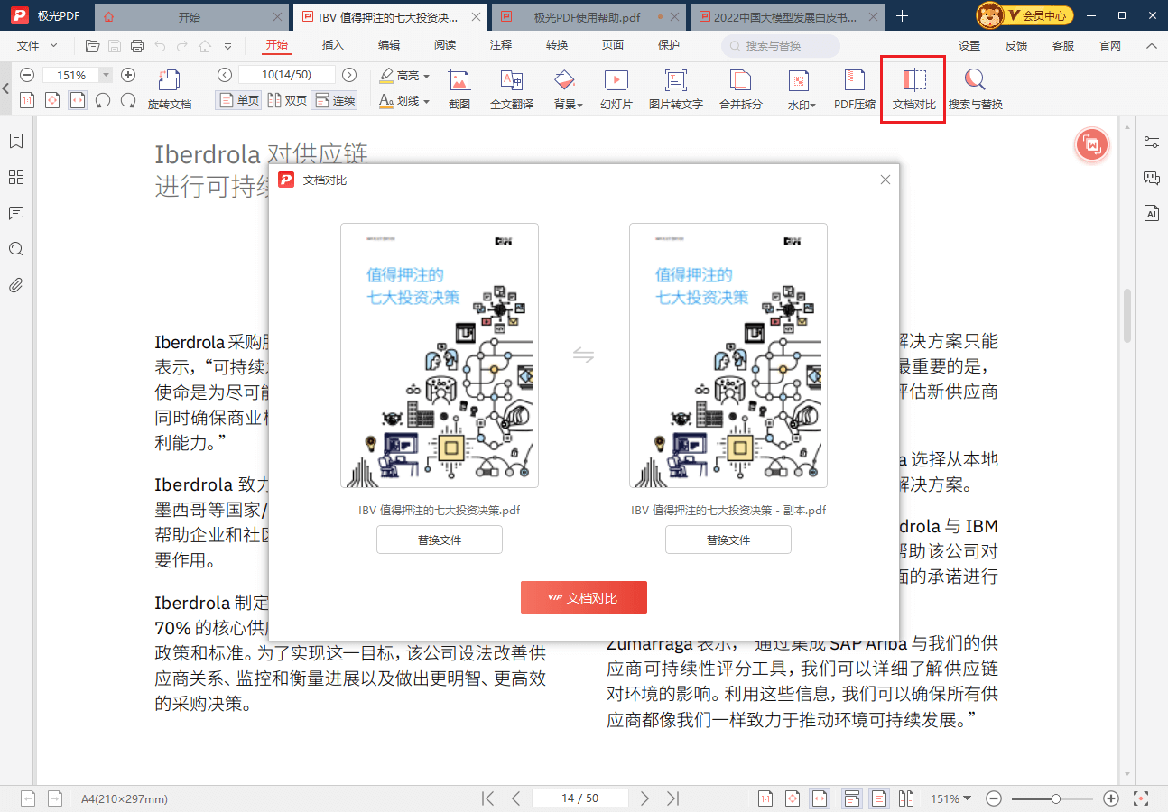Open the 文件 file menu dropdown

tap(38, 45)
